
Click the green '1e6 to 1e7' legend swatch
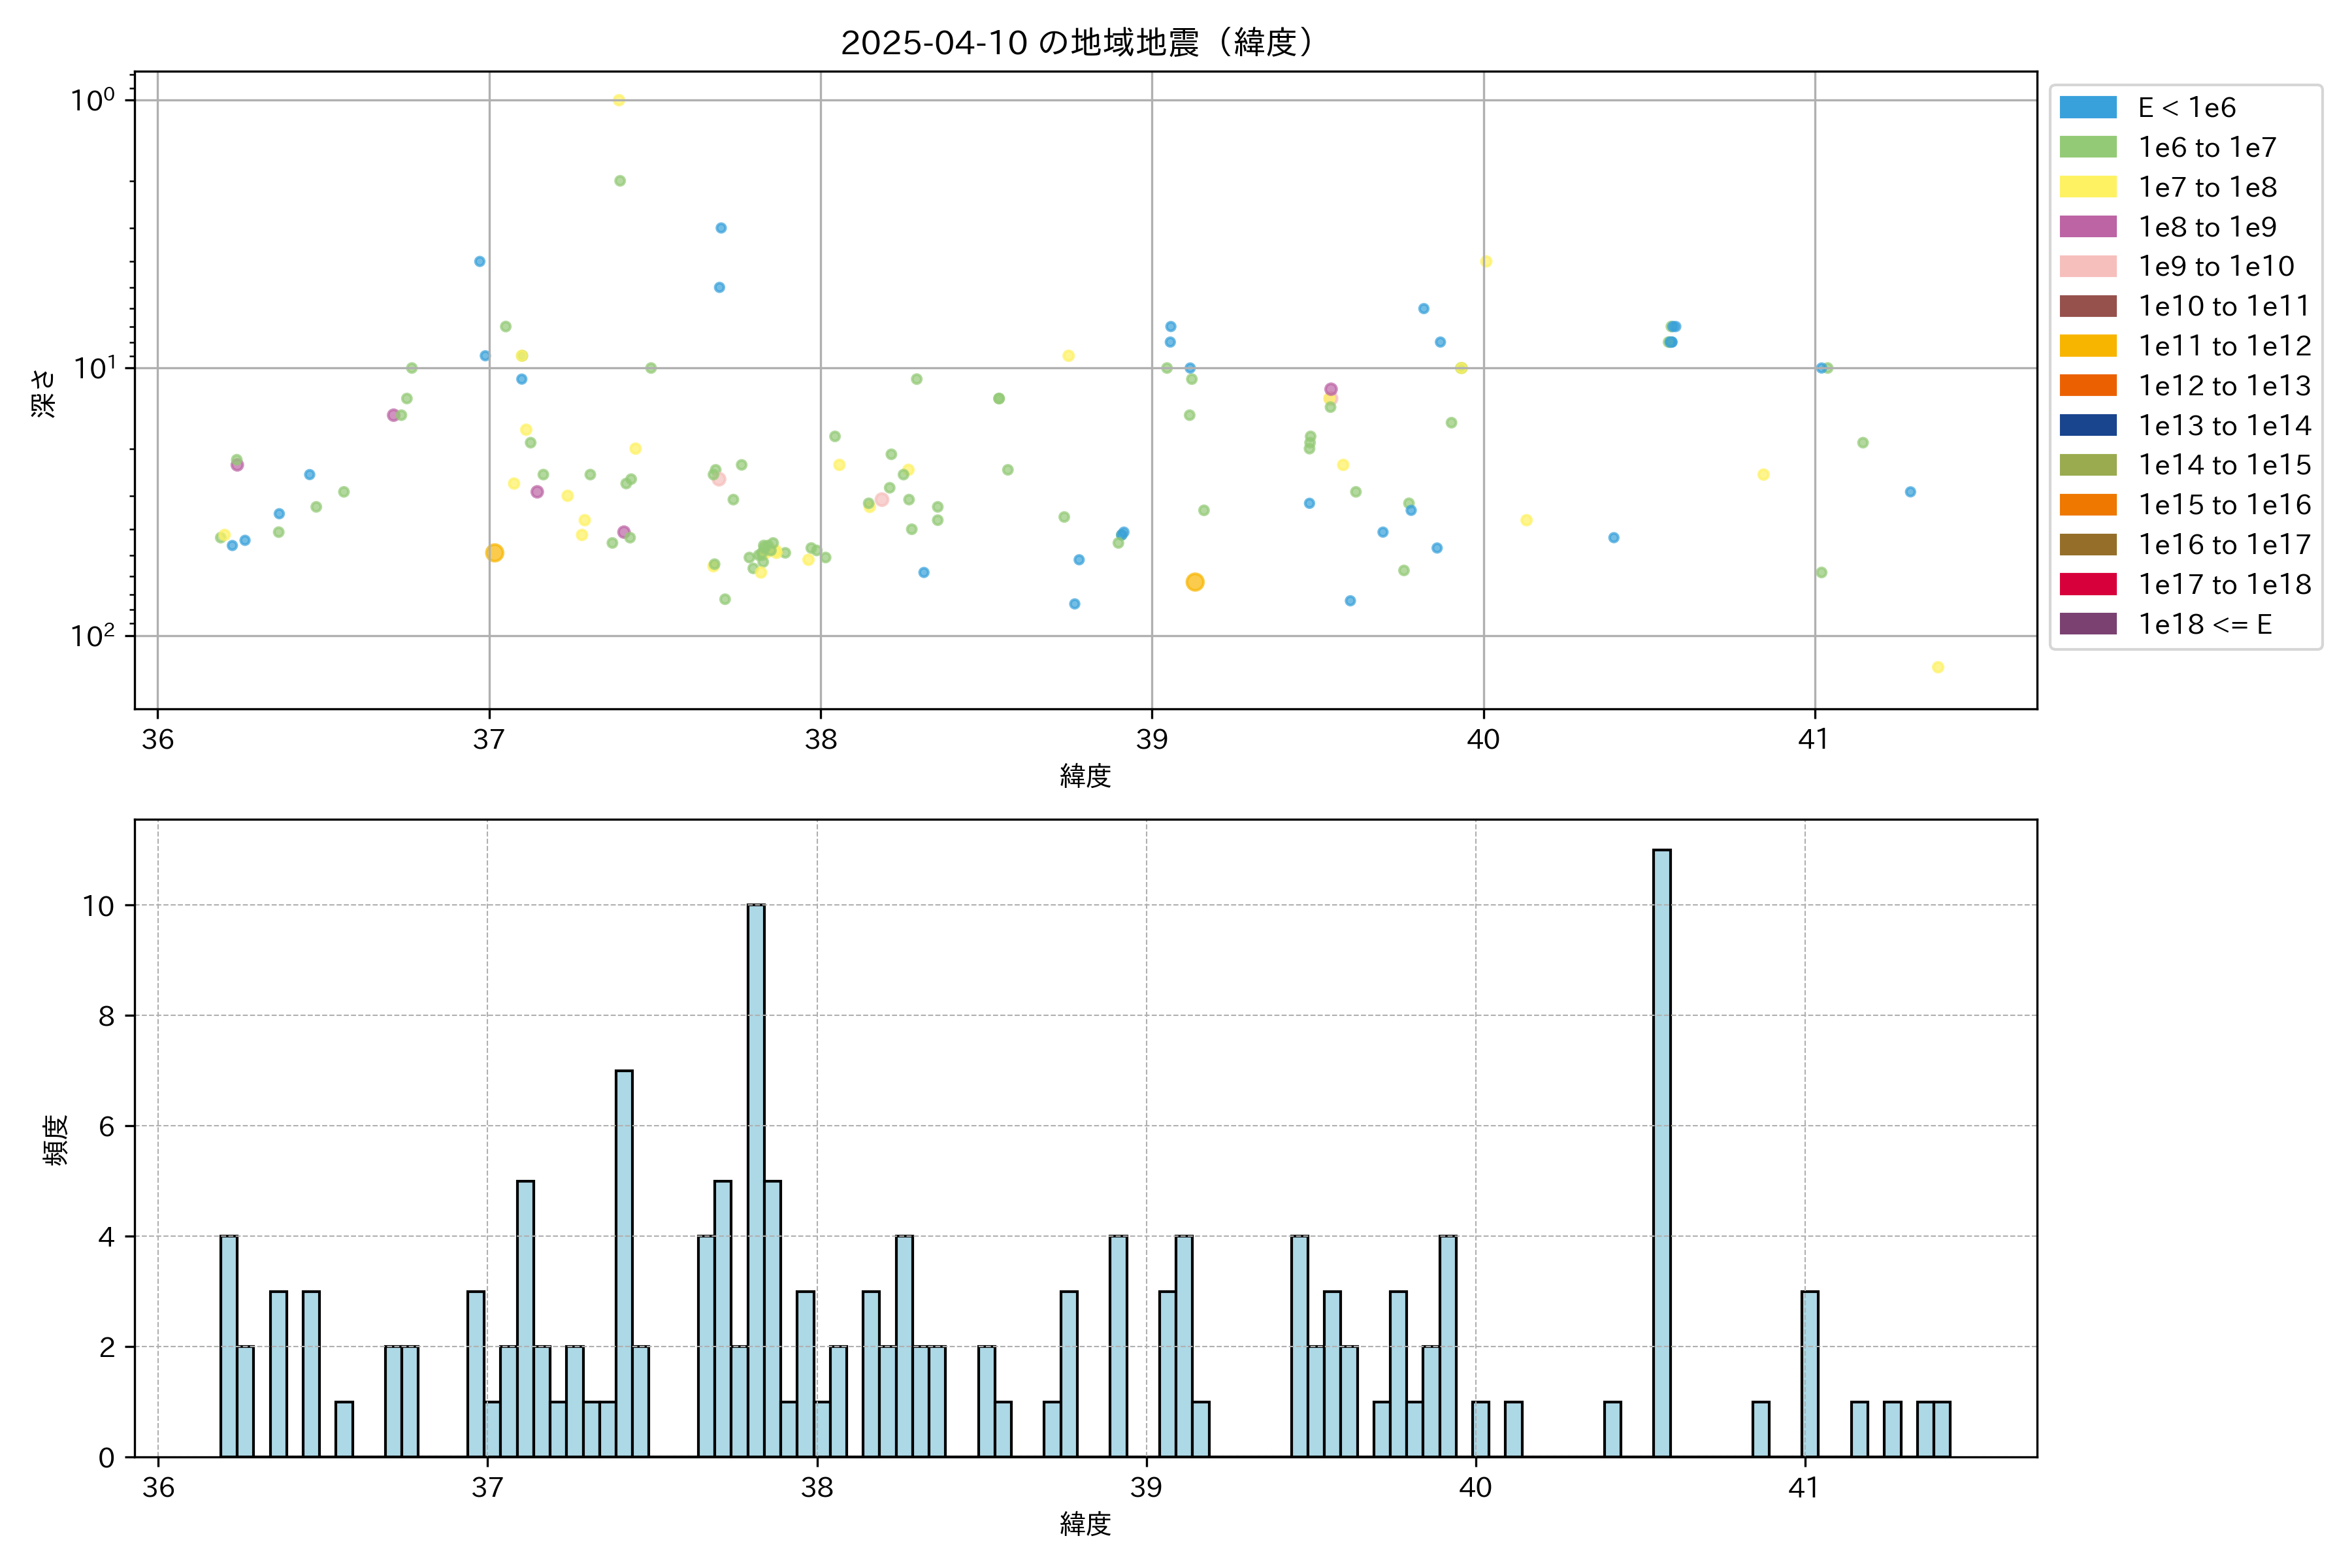(x=2087, y=148)
